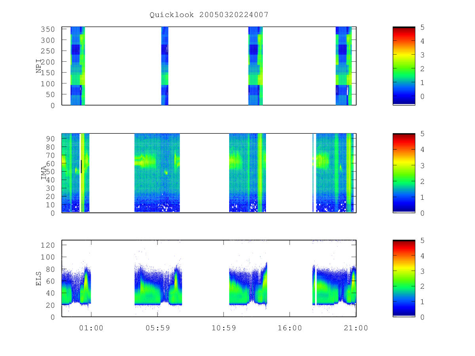The width and height of the screenshot is (475, 356).
Task: Click the NPI y-axis label
Action: pos(39,66)
